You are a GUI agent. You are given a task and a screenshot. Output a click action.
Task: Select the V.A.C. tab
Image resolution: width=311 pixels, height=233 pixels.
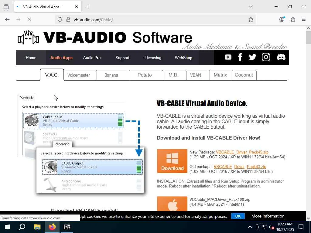point(52,75)
